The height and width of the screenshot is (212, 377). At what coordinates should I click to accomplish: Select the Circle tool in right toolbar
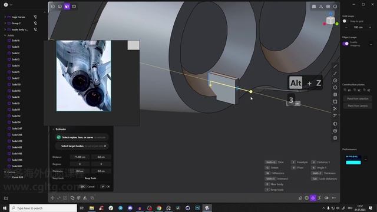point(335,80)
